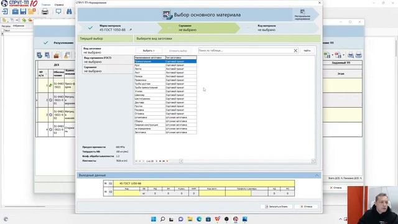
Task: Click Отмена button in the background window
Action: coord(336,188)
